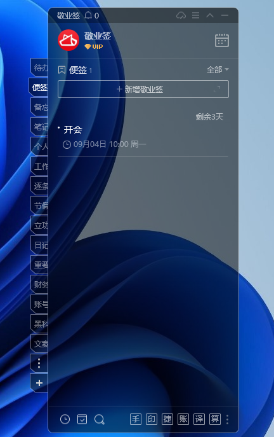The height and width of the screenshot is (437, 274).
Task: Switch to the 工作 side tab
Action: point(39,167)
